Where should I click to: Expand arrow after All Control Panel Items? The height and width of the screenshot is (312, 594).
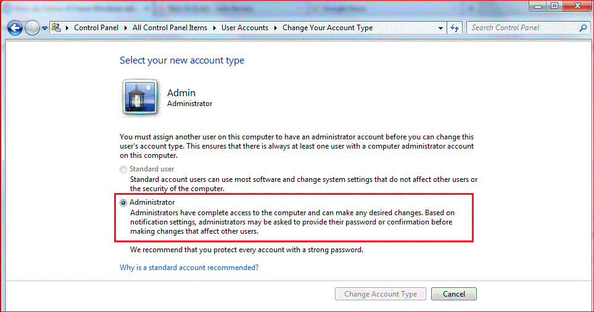coord(215,28)
